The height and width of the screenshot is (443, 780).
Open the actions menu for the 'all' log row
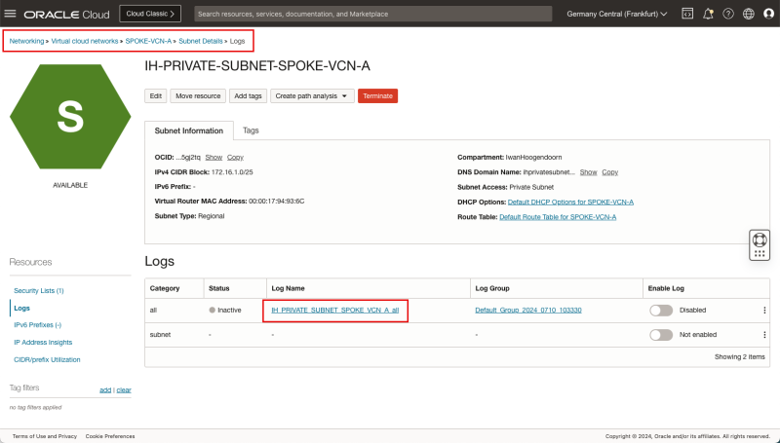coord(763,310)
